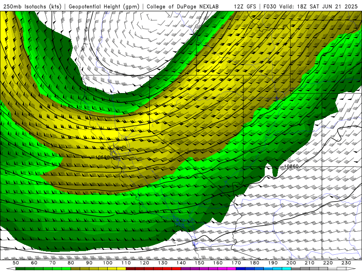
Task: Click the 230 value on the color scale
Action: tap(346, 263)
